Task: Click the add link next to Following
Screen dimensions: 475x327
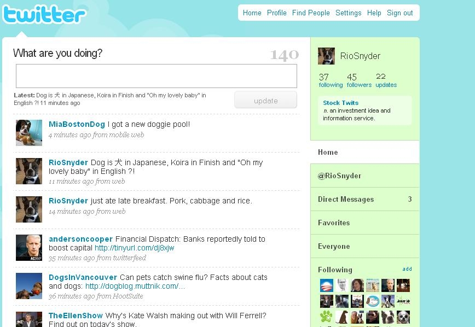Action: pyautogui.click(x=407, y=269)
